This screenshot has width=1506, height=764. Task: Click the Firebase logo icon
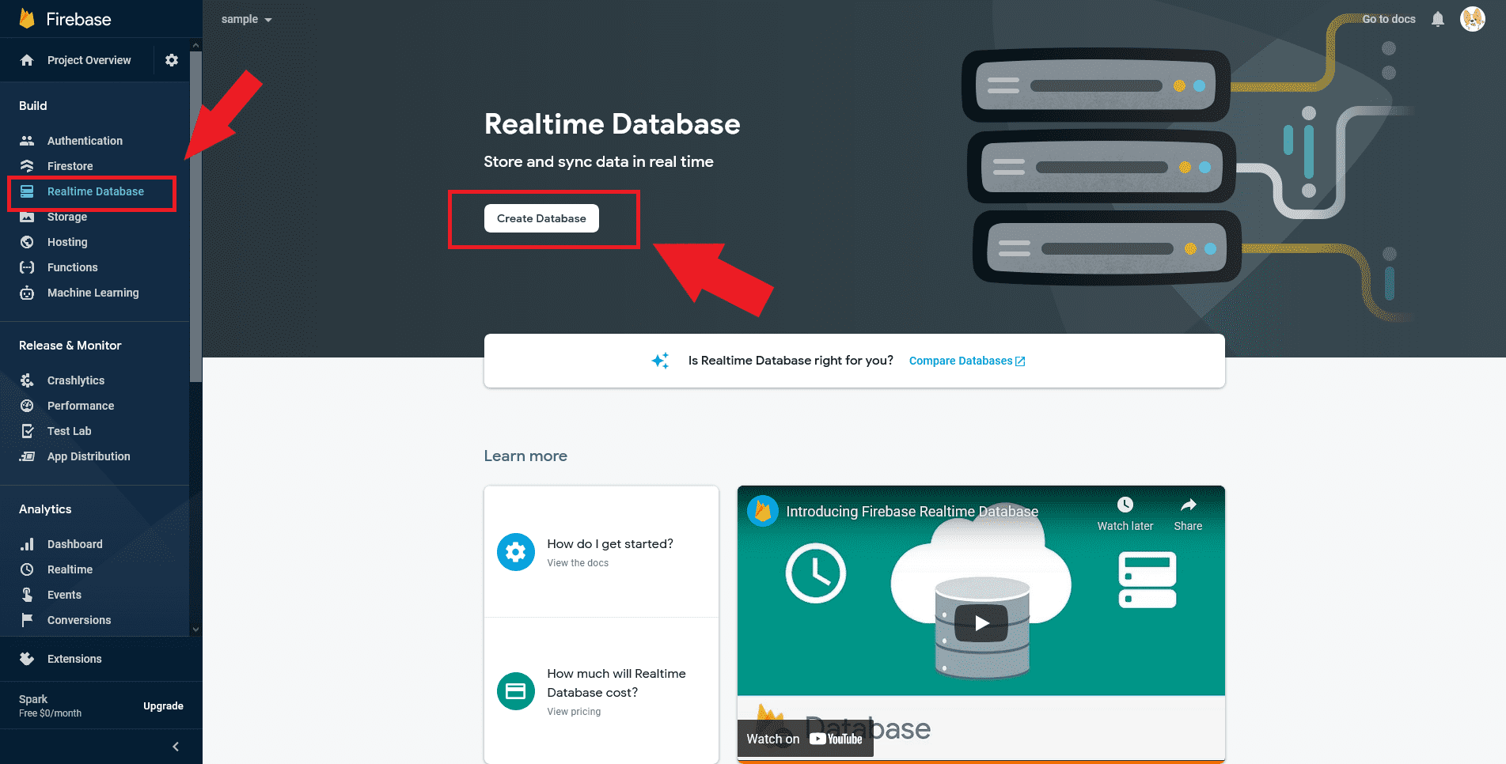pos(27,19)
